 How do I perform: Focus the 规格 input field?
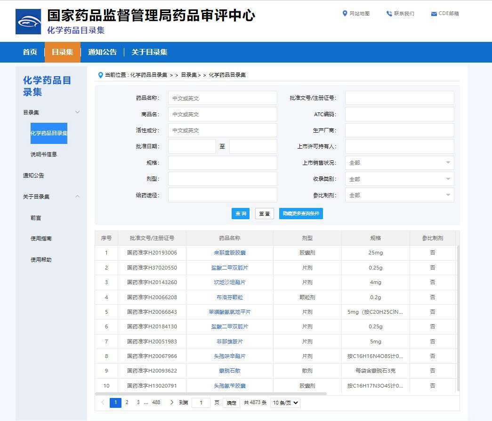point(223,163)
